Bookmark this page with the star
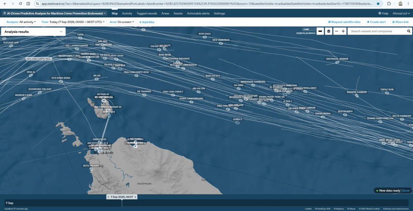The height and width of the screenshot is (211, 413). pyautogui.click(x=378, y=4)
